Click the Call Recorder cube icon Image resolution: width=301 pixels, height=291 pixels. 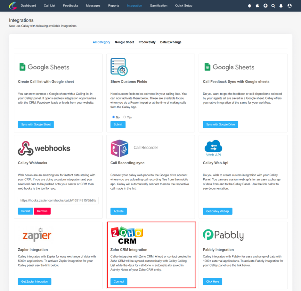coord(119,148)
